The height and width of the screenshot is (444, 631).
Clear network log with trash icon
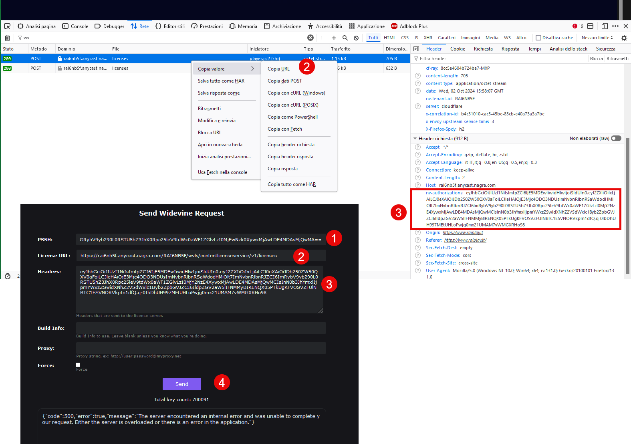(x=7, y=38)
